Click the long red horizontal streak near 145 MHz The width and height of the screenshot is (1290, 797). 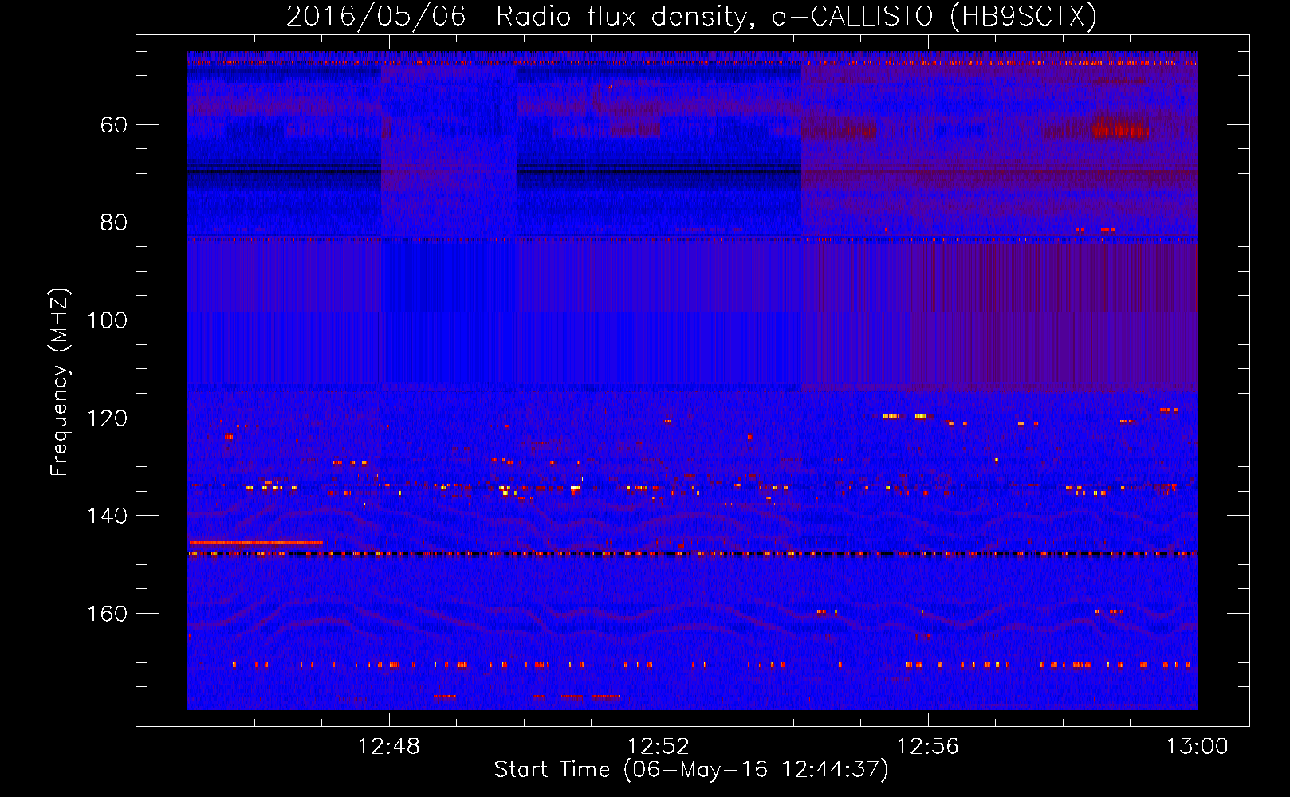256,543
